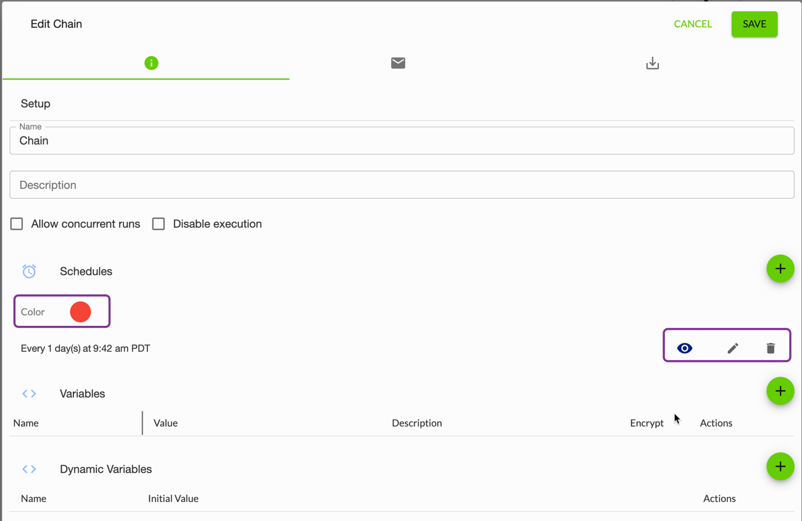Click into the Name field
This screenshot has height=521, width=802.
(x=401, y=141)
